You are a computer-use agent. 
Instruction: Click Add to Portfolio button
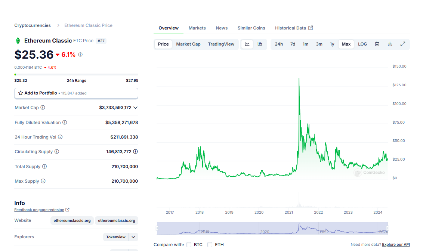76,93
